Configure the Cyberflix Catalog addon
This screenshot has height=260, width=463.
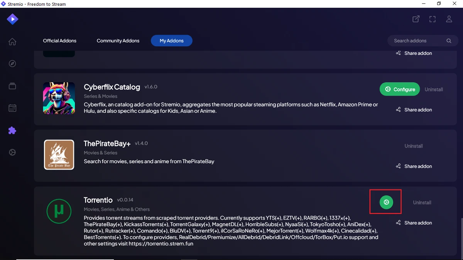click(x=400, y=89)
